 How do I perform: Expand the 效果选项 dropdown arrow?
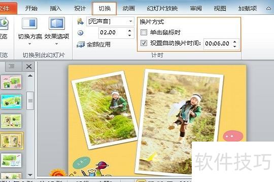56,43
